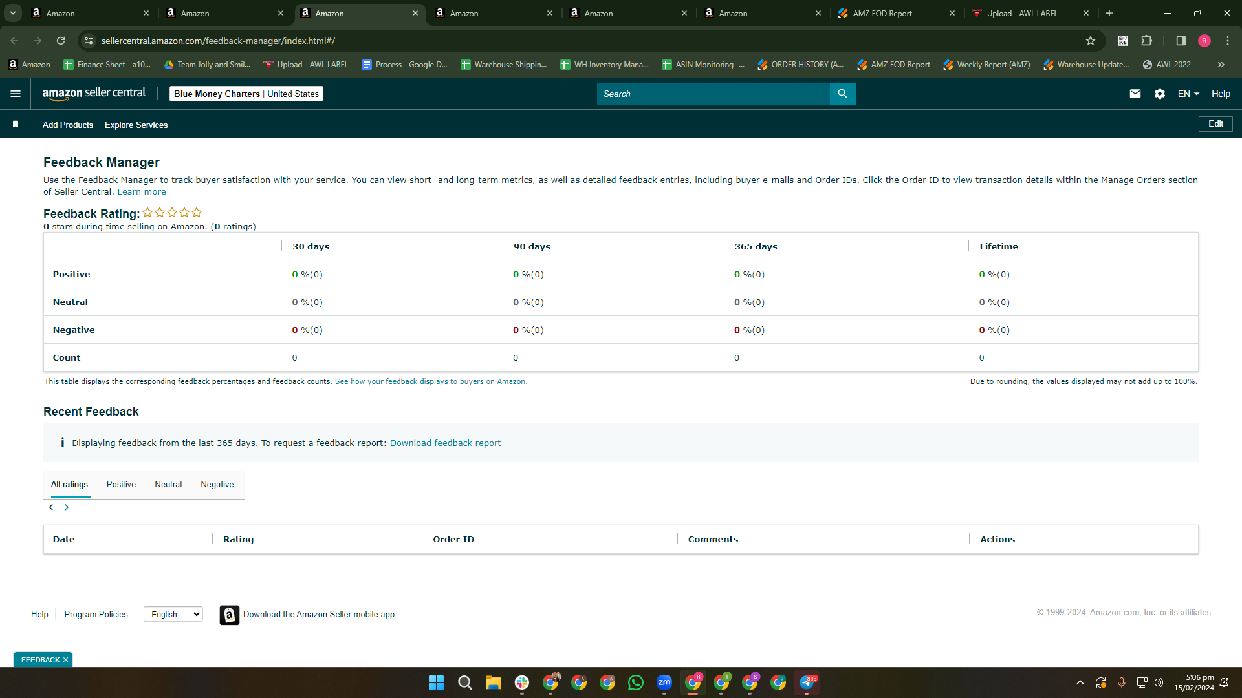This screenshot has height=698, width=1242.
Task: Open Slack from the taskbar
Action: coord(522,682)
